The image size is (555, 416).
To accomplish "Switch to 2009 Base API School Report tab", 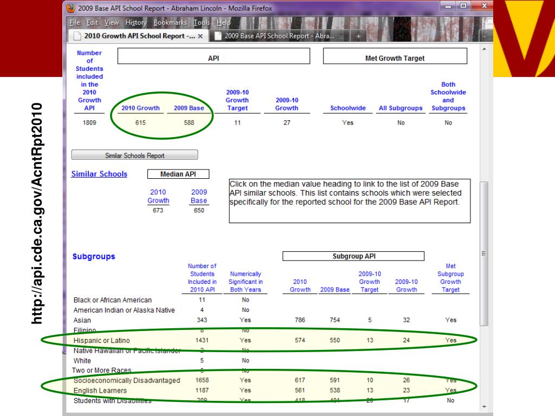I will coord(279,36).
